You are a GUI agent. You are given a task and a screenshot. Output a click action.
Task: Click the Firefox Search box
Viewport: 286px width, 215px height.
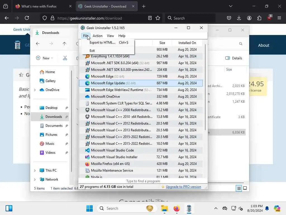point(190,18)
